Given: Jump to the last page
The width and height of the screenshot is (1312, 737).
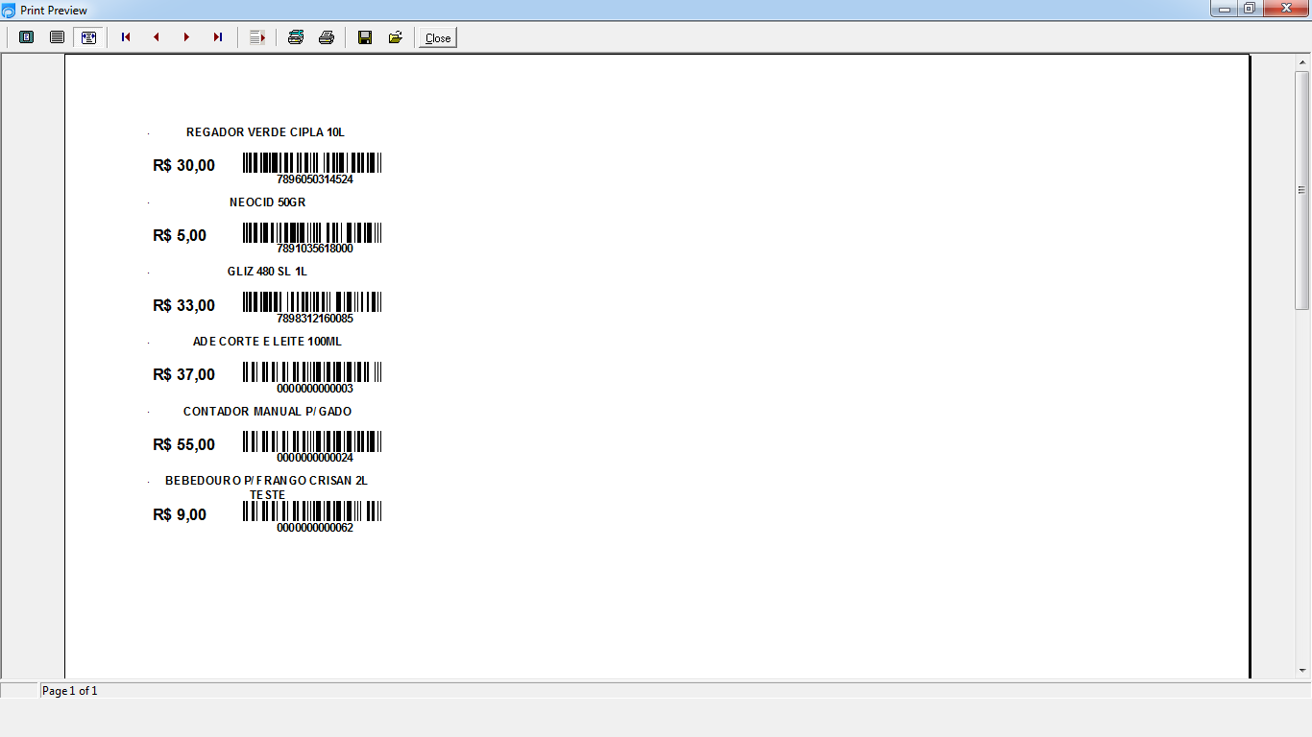Looking at the screenshot, I should click(218, 37).
